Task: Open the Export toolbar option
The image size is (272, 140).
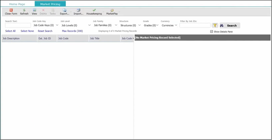Action: 64,10
